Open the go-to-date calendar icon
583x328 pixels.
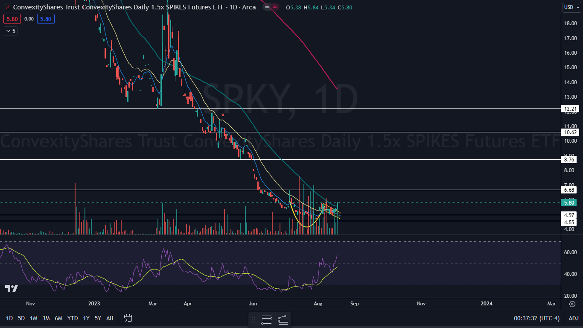point(128,318)
